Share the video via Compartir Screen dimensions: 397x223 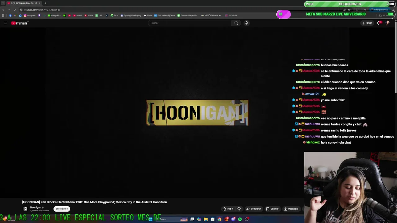[254, 209]
